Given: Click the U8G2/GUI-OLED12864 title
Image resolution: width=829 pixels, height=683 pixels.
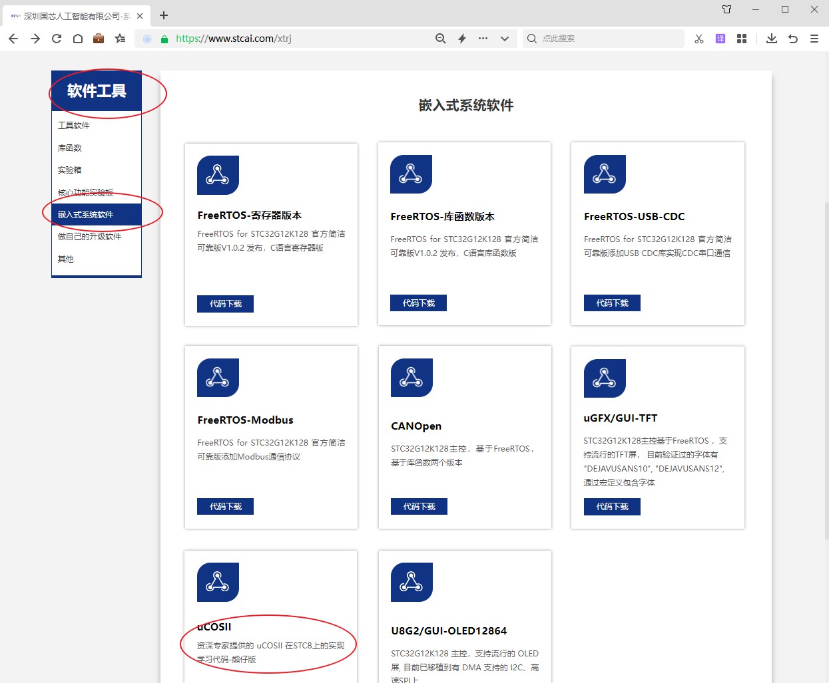Looking at the screenshot, I should [449, 631].
